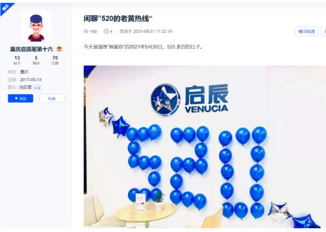Screen dimensions: 326x232
Task: Open the 重庆启辰星第十六 user profile
Action: click(32, 49)
